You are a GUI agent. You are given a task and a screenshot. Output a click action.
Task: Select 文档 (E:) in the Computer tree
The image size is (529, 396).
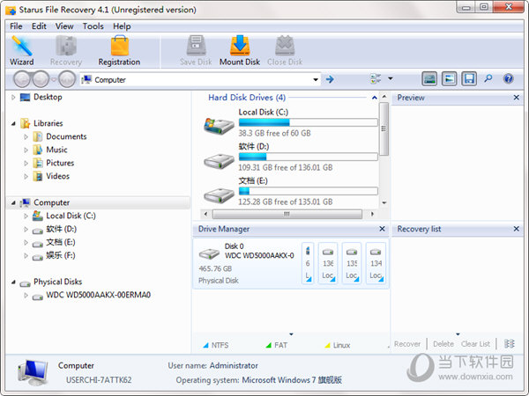click(x=61, y=242)
